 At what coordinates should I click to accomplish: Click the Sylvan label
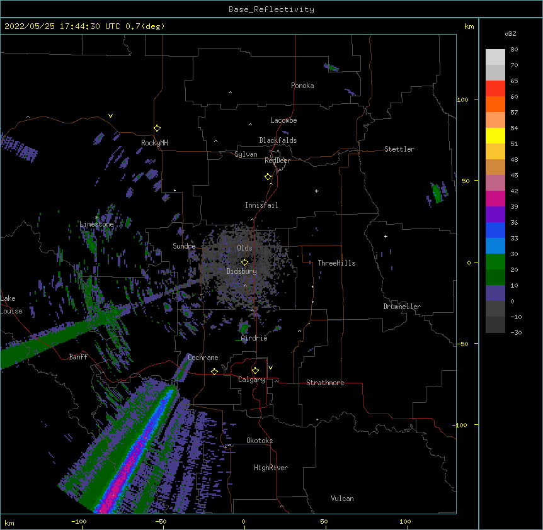(x=246, y=154)
